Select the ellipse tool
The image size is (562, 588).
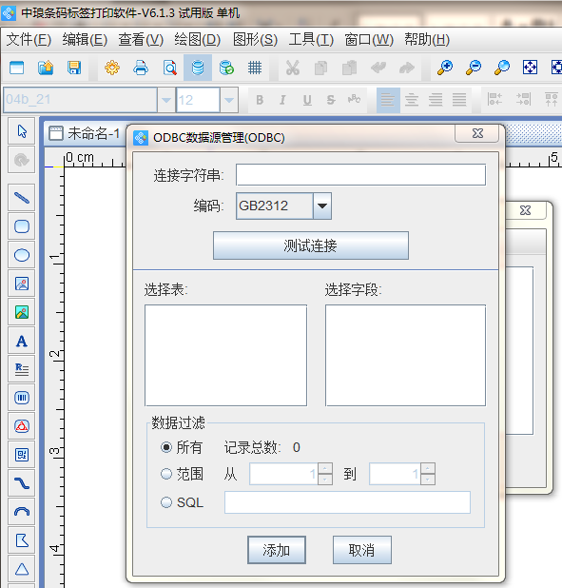tap(22, 255)
